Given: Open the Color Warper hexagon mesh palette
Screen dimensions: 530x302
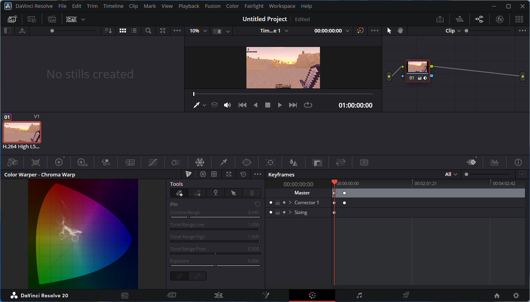Looking at the screenshot, I should [200, 162].
